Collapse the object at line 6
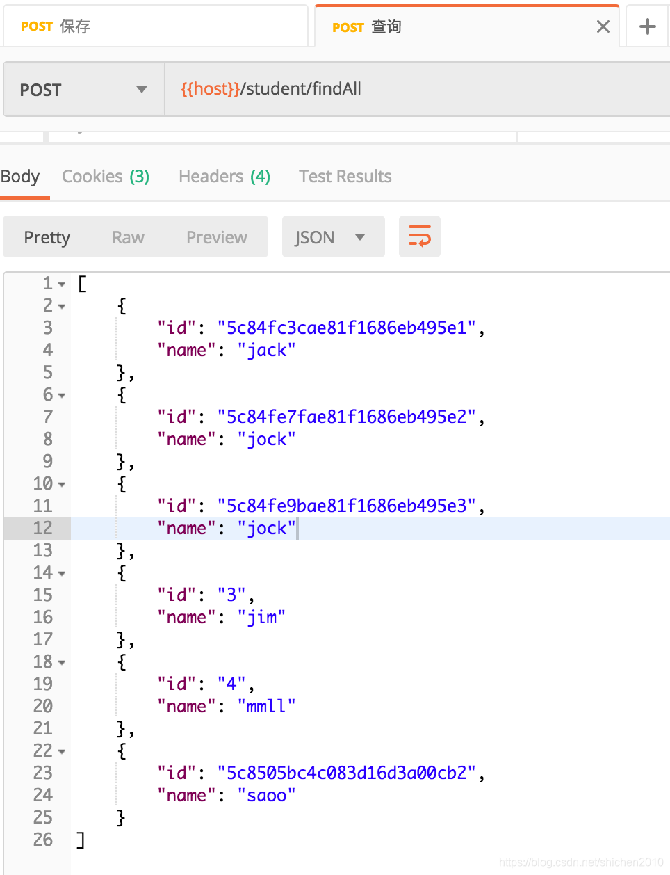 tap(62, 396)
